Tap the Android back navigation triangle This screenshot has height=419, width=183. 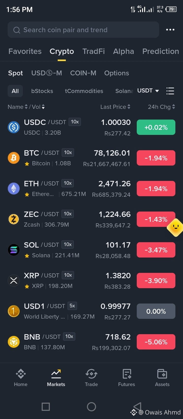tap(137, 407)
